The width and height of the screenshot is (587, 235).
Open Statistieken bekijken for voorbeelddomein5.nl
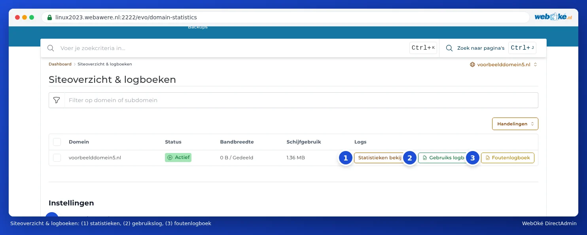pos(380,158)
